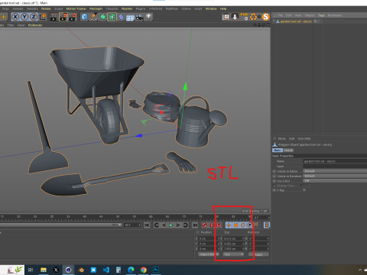Open Google Chrome from the taskbar
367x275 pixels.
[x=144, y=270]
